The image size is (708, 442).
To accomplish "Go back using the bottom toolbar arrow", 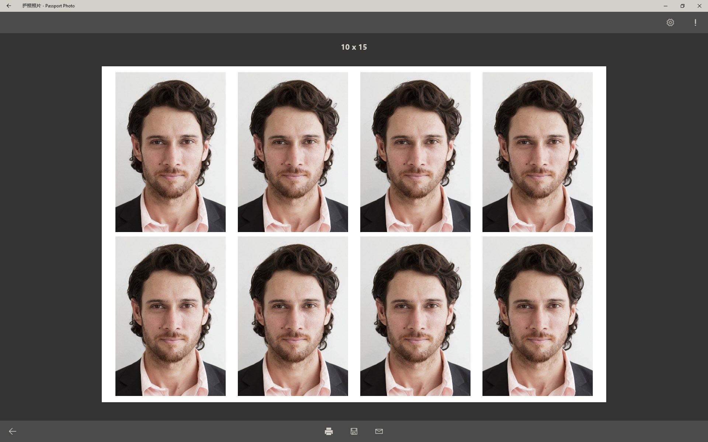I will (12, 431).
